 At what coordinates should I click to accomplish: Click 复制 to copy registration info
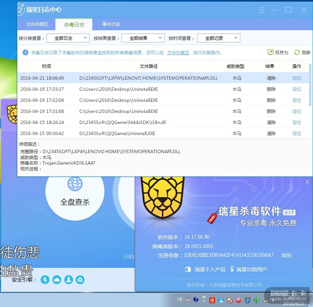pyautogui.click(x=286, y=255)
